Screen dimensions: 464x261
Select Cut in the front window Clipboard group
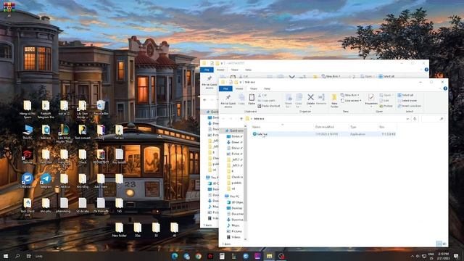pos(262,95)
